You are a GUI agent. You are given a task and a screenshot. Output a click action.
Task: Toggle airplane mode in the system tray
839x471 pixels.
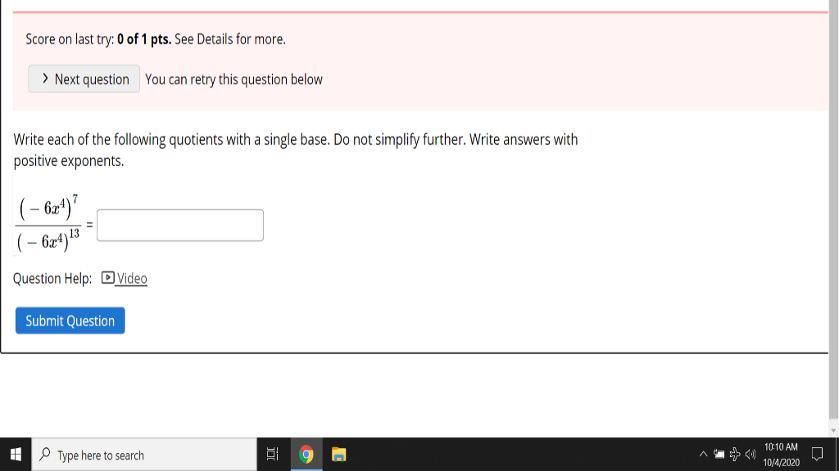pyautogui.click(x=734, y=454)
